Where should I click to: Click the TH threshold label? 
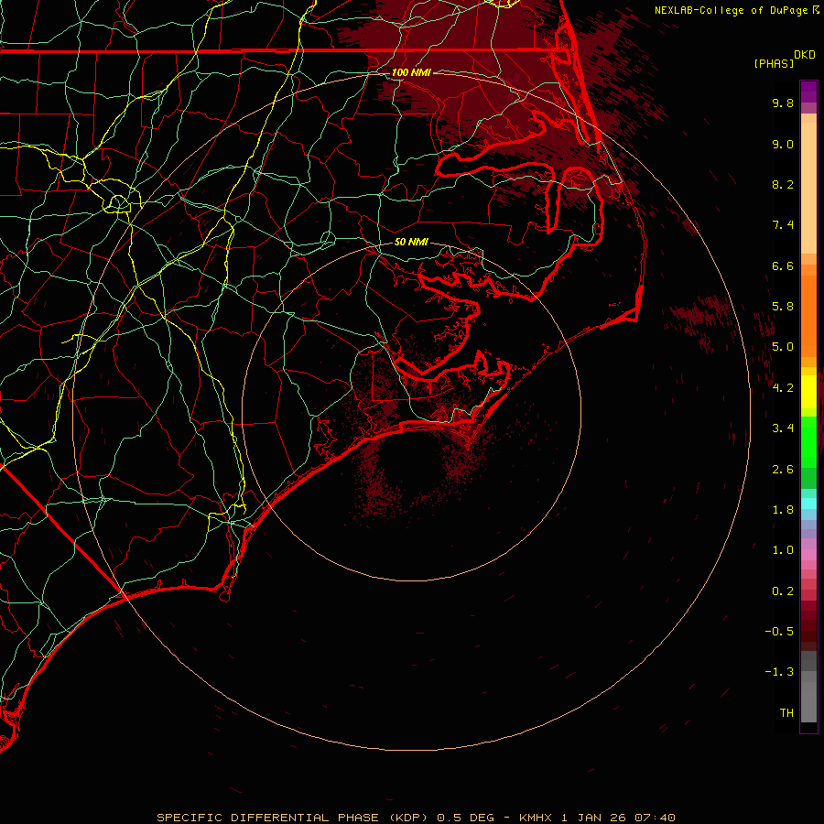(x=786, y=713)
